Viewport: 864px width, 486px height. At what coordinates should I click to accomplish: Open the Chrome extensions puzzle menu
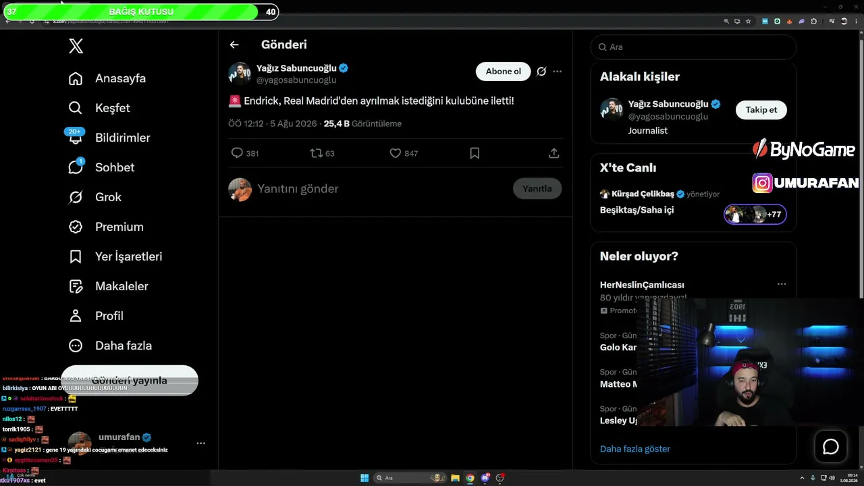click(x=813, y=21)
